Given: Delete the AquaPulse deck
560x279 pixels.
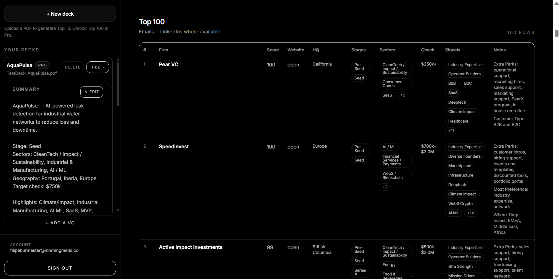Looking at the screenshot, I should [x=72, y=67].
